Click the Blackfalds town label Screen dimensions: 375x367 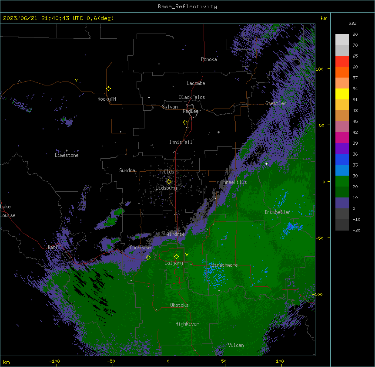pyautogui.click(x=192, y=97)
